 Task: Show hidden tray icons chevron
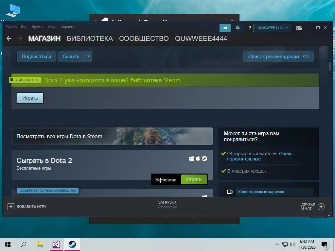pos(277,244)
